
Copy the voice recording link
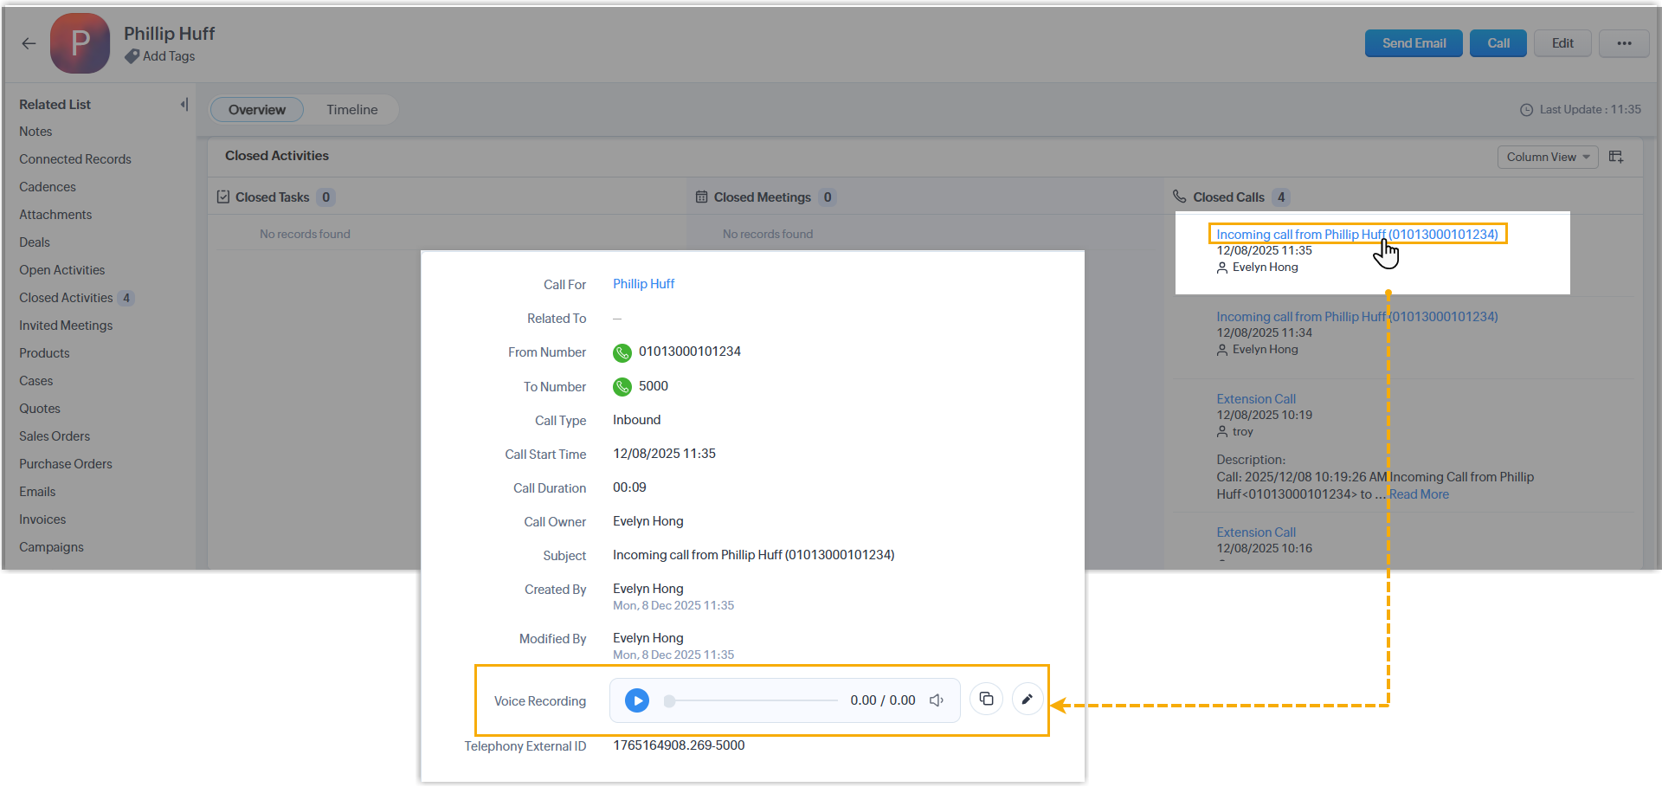(986, 700)
